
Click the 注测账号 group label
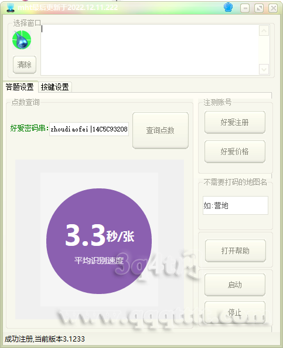tap(217, 102)
